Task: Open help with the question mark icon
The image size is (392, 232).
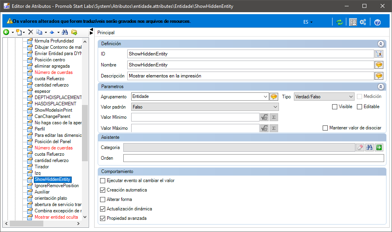Action: (x=377, y=22)
